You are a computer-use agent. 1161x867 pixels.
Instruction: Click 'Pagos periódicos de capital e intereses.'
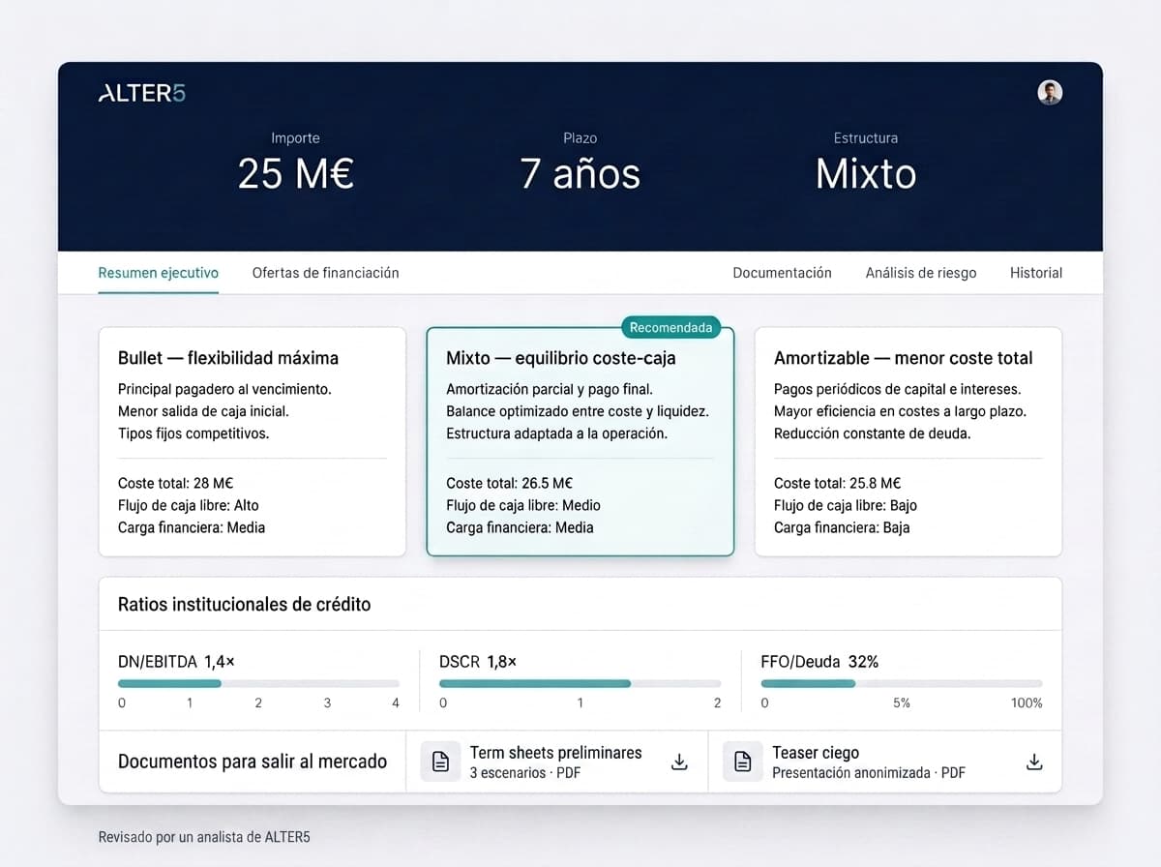click(x=898, y=389)
